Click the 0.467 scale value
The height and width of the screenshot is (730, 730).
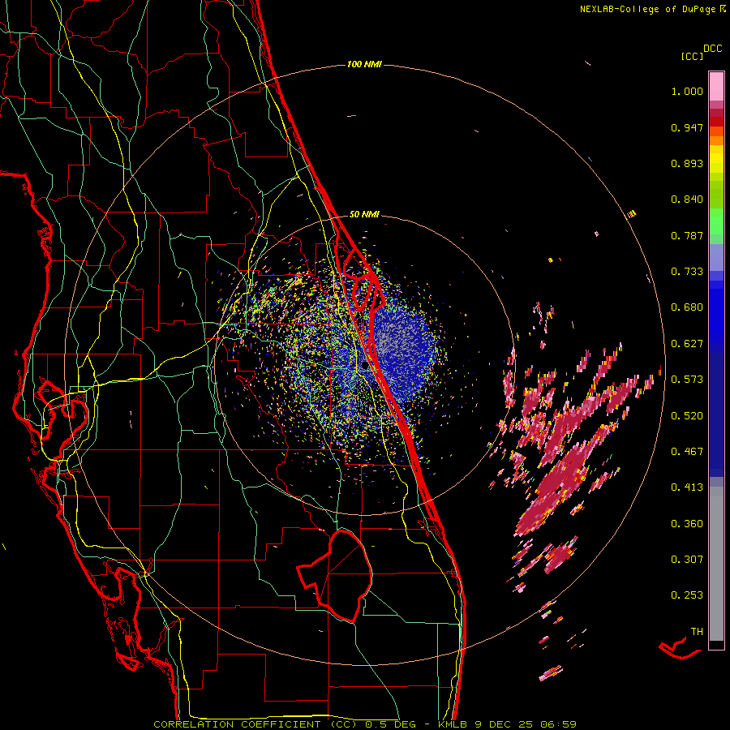(687, 452)
